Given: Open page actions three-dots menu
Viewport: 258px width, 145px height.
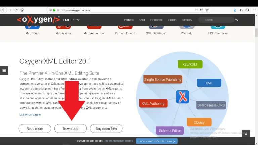Looking at the screenshot, I should [x=196, y=10].
